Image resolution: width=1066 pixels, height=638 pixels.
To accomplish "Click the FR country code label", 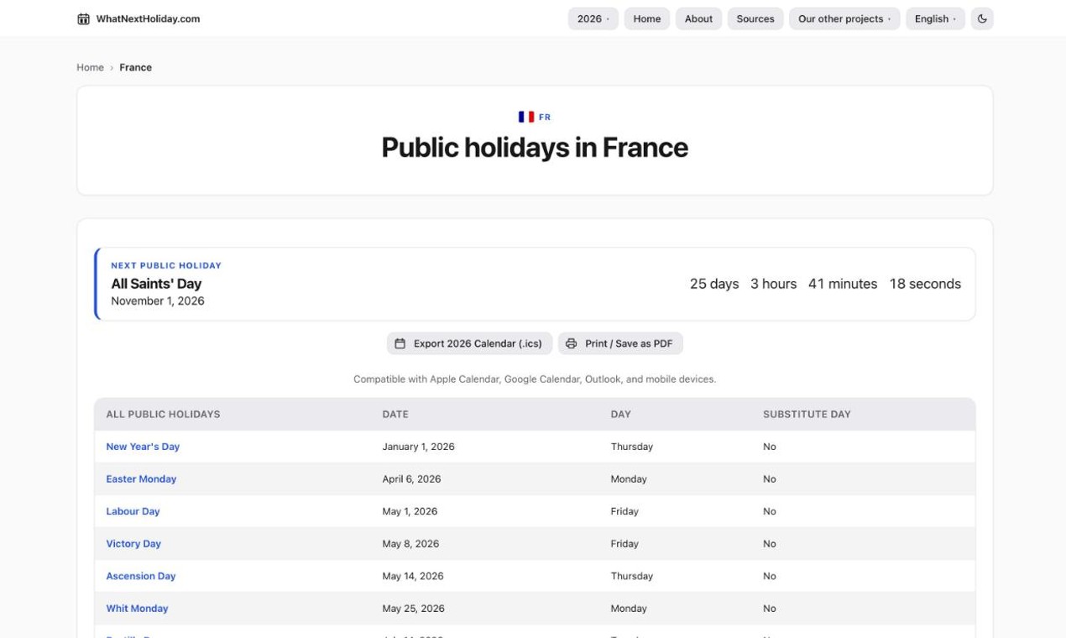I will click(x=545, y=117).
